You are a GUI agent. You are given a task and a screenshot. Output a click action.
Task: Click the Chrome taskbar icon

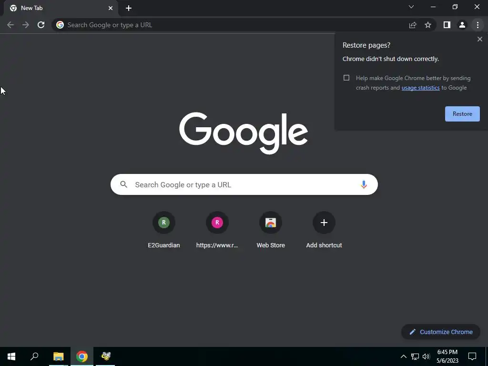click(82, 356)
